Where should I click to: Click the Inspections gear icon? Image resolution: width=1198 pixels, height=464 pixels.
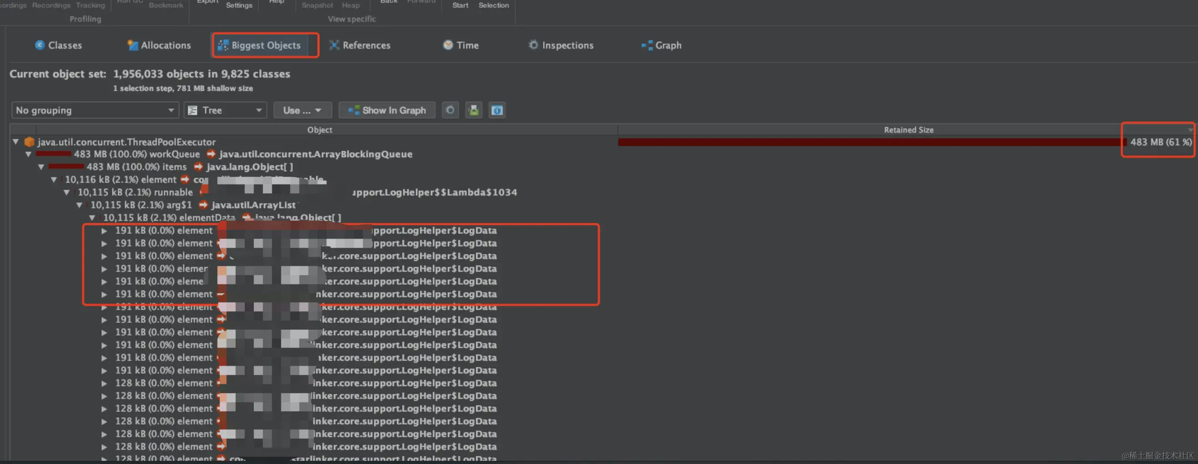tap(533, 45)
